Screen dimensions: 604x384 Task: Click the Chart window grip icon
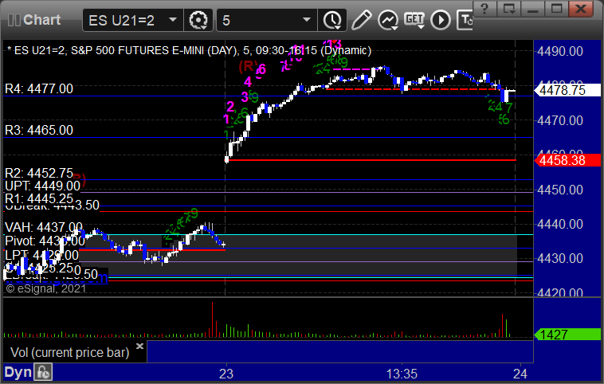click(14, 20)
